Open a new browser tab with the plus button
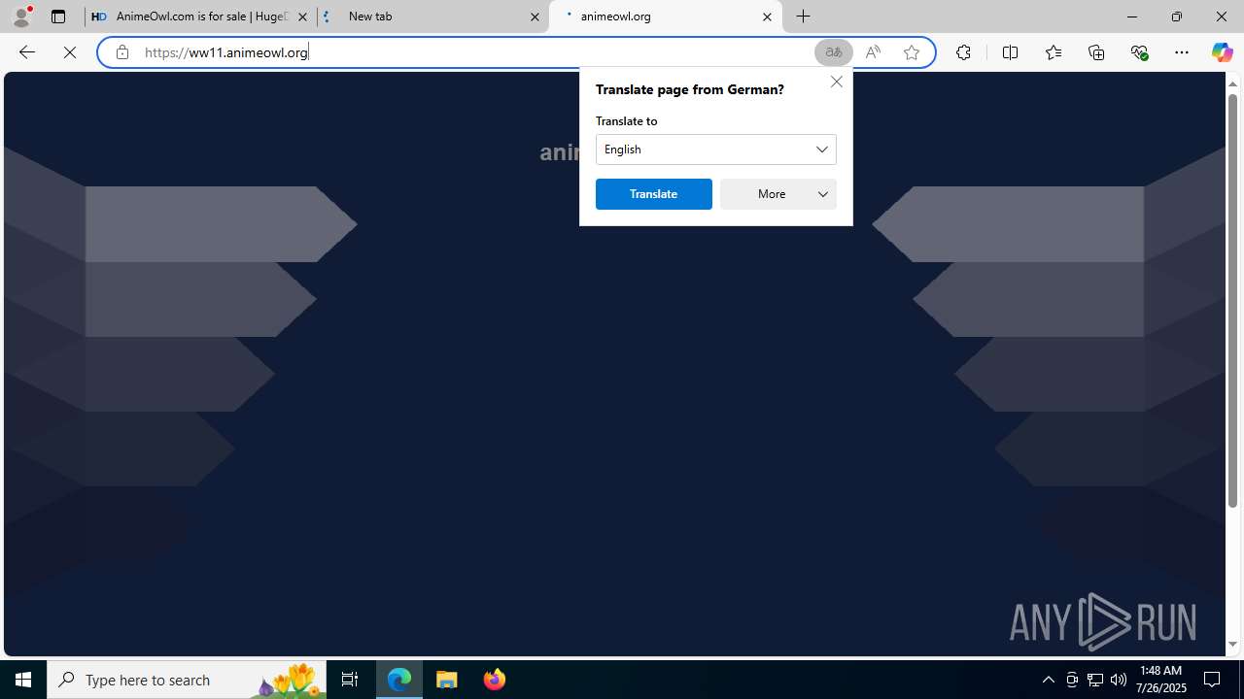 click(x=804, y=17)
